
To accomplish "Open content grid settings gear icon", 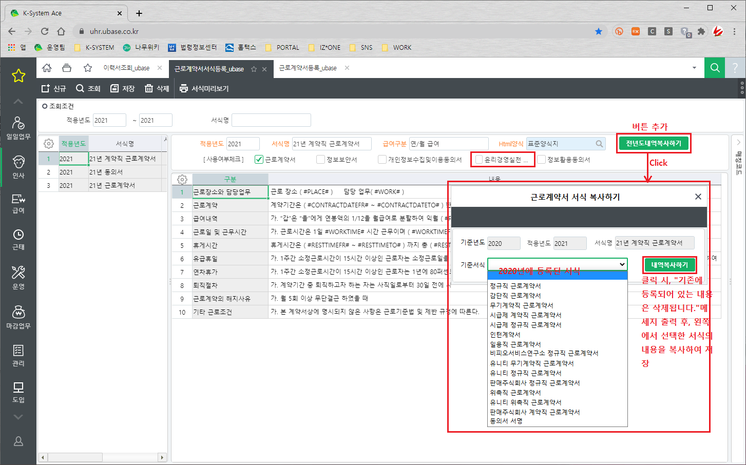I will [182, 179].
